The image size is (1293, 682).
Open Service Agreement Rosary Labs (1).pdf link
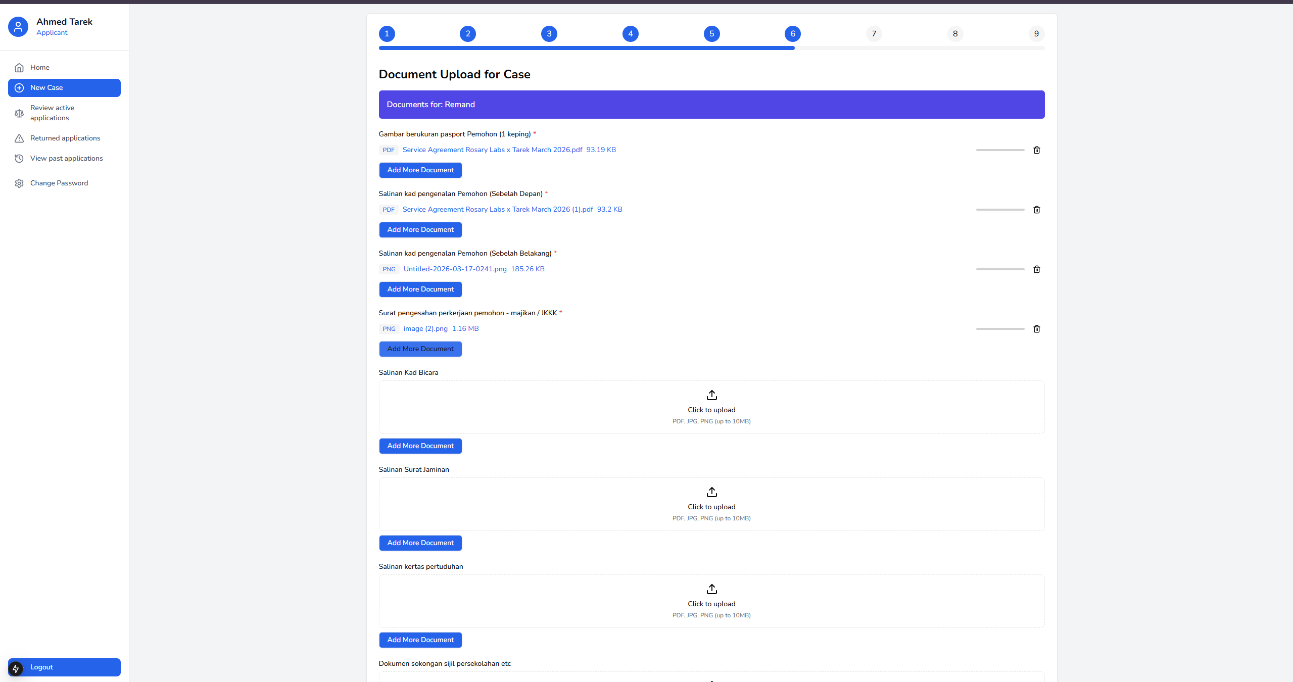pyautogui.click(x=497, y=209)
